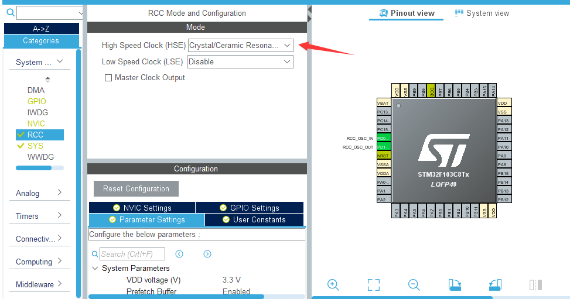Click the zoom out magnifier icon
Screen dimensions: 570x299
click(x=414, y=285)
